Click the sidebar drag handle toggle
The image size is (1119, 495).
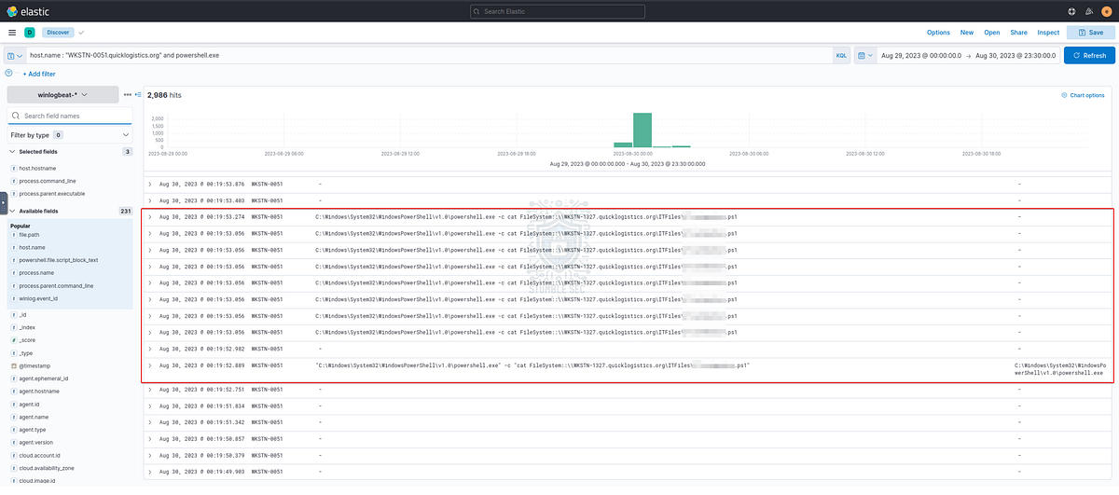3,201
